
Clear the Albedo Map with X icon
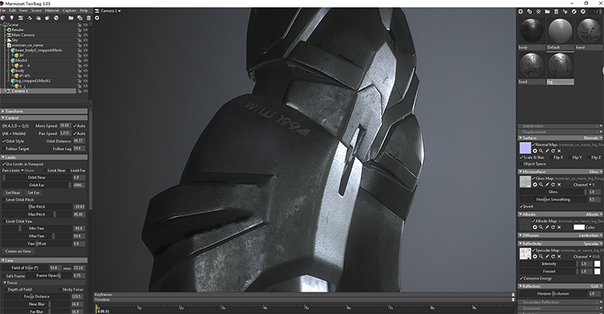pyautogui.click(x=559, y=227)
